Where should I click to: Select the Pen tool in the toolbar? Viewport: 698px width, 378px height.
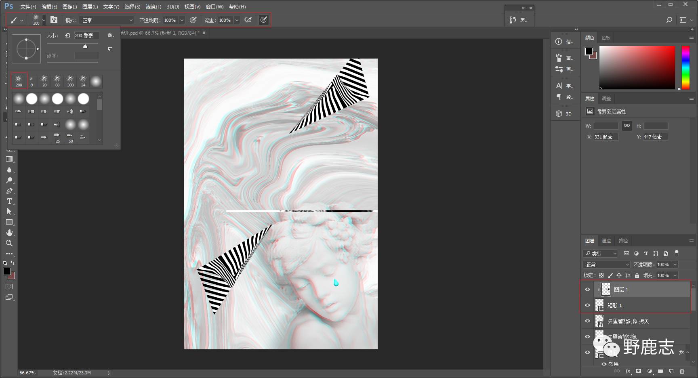(x=9, y=191)
